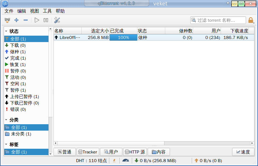Sort by the 下载速度 column header
The image size is (258, 166).
(235, 31)
